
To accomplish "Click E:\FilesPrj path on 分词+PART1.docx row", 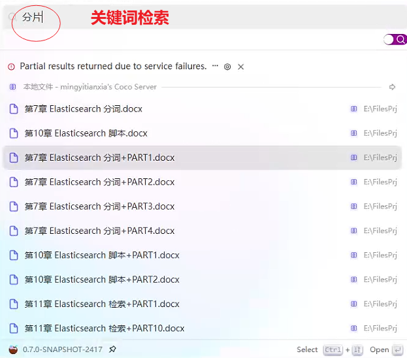I will [380, 157].
